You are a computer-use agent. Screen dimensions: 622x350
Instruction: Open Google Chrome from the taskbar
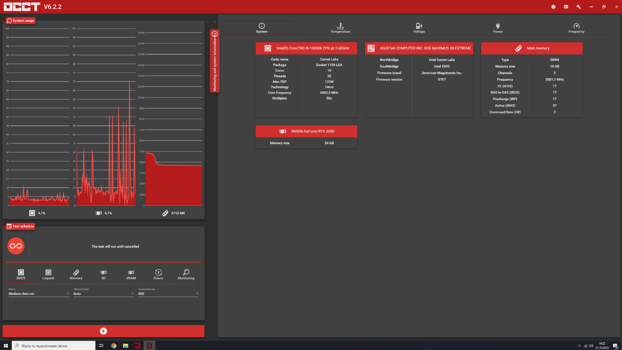pyautogui.click(x=114, y=345)
